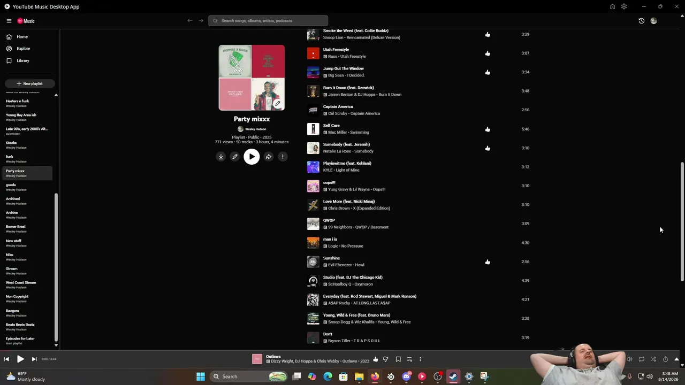Open the QWOP song title

coord(329,220)
